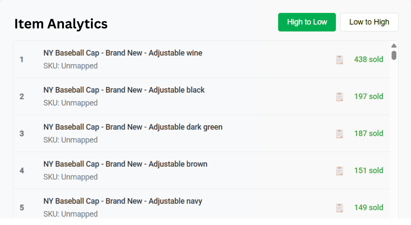Open NY Baseball Cap Adjustable black item

tap(124, 90)
